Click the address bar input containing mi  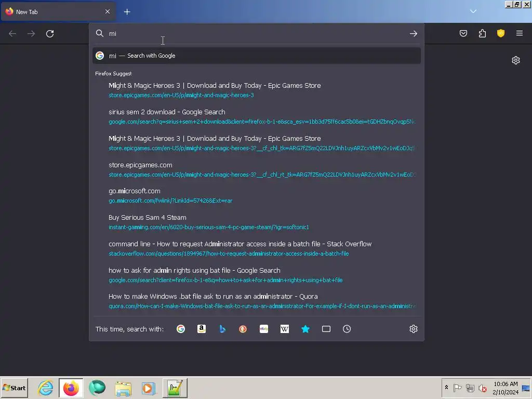257,34
